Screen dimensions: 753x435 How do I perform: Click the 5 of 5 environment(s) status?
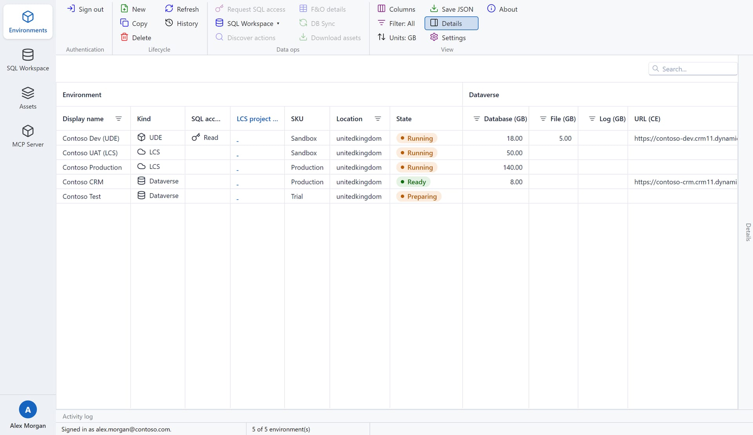(x=281, y=429)
